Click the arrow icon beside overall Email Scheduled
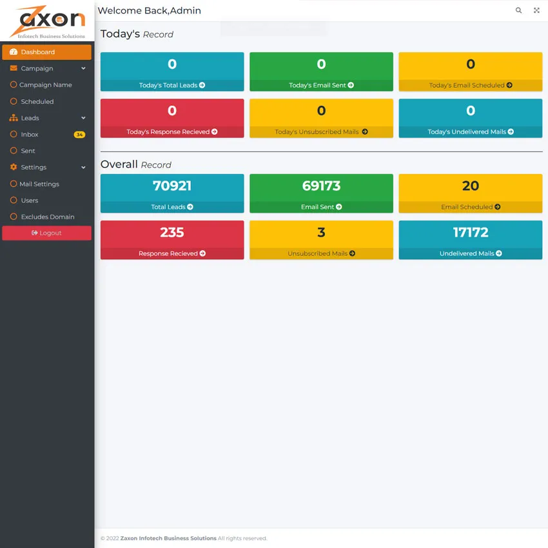548x548 pixels. click(x=498, y=207)
